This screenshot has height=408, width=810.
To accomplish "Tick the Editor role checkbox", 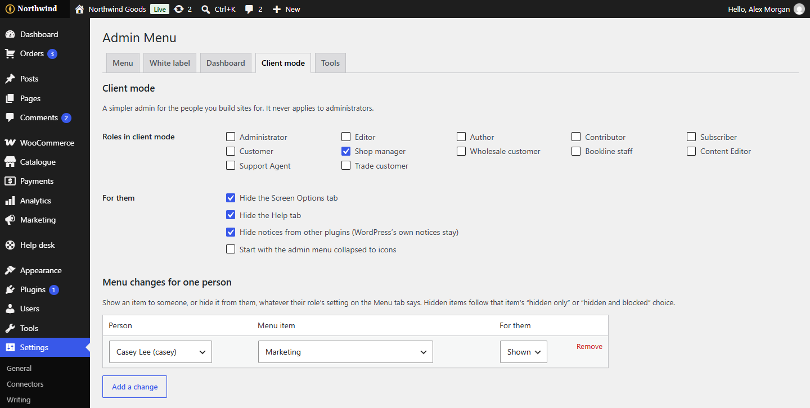I will (x=346, y=137).
